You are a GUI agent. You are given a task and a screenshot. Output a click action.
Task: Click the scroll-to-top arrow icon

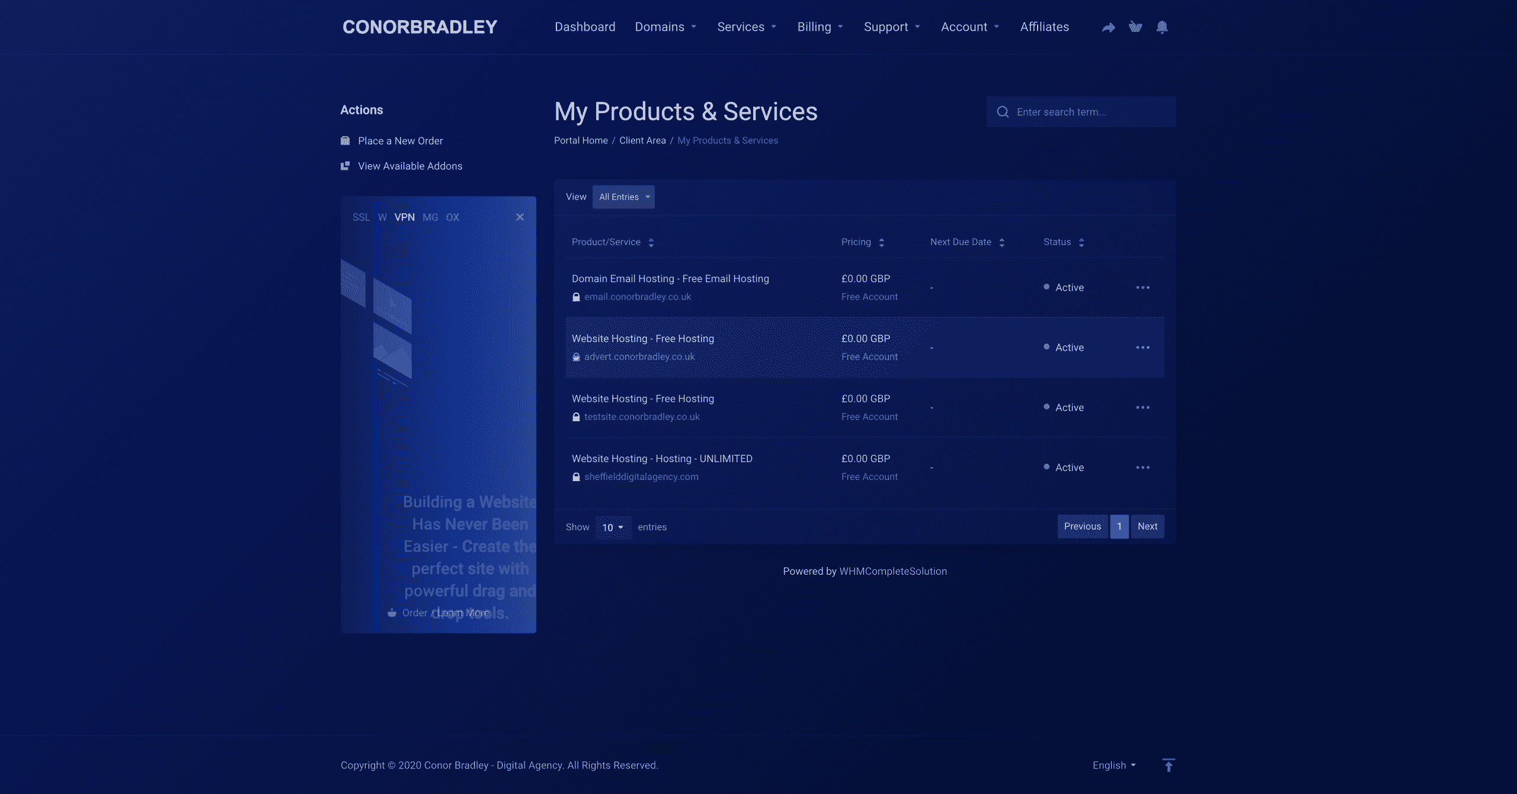pyautogui.click(x=1169, y=765)
